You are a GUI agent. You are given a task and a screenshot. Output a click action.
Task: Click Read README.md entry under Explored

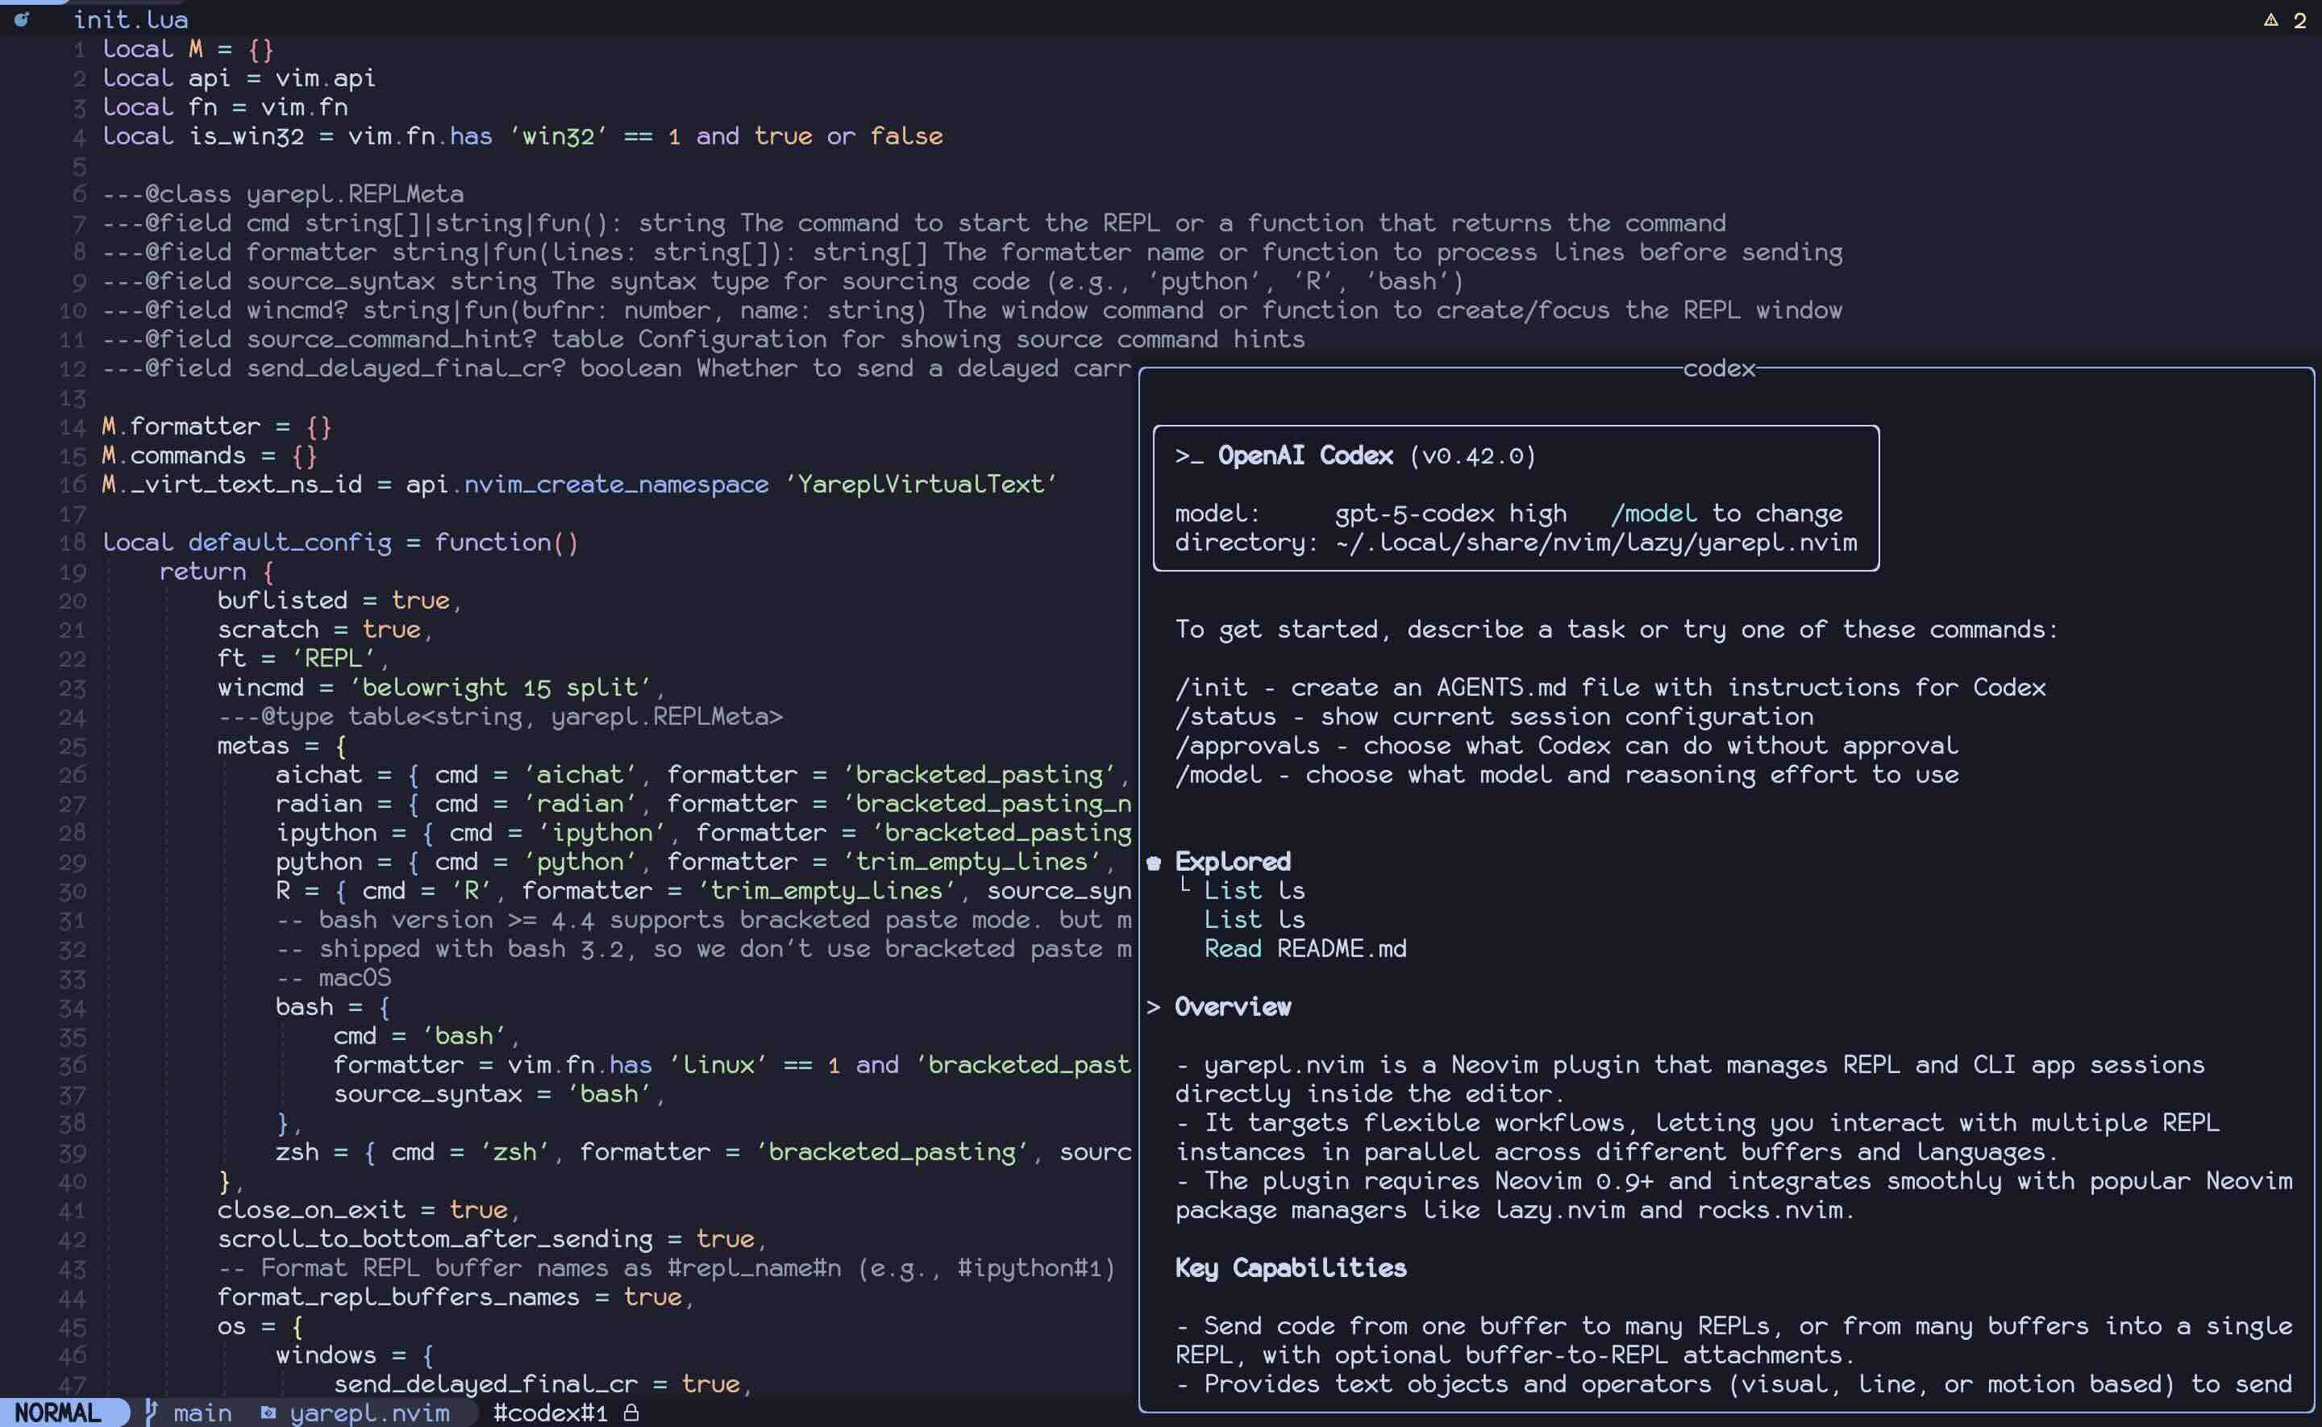pyautogui.click(x=1304, y=948)
